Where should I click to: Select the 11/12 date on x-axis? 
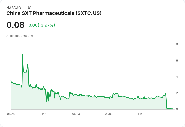pyautogui.click(x=141, y=114)
